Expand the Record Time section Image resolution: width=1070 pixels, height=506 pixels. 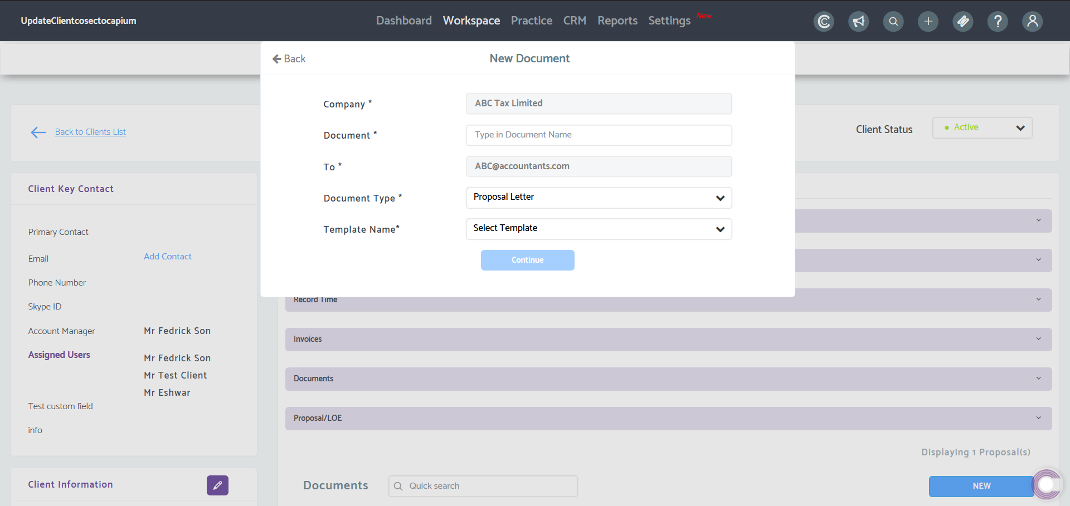click(668, 300)
